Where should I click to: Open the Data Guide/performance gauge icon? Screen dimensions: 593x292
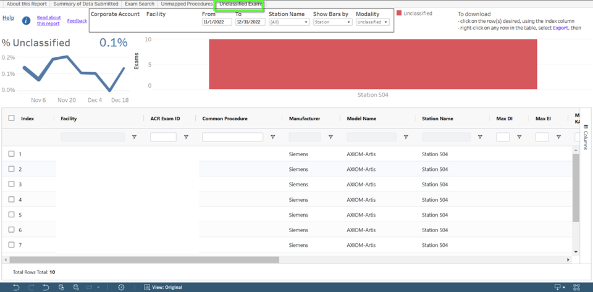click(122, 287)
